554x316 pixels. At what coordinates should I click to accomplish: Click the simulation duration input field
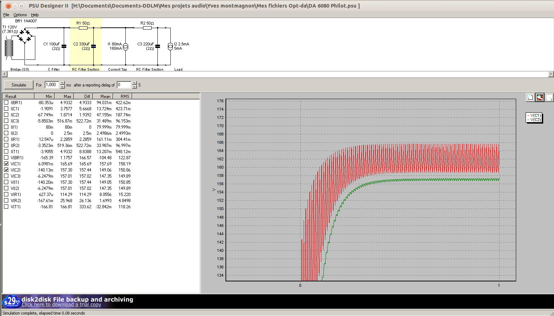(52, 85)
